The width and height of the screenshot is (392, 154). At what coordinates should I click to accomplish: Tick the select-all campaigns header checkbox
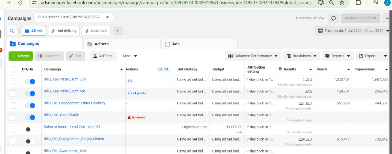pyautogui.click(x=13, y=69)
